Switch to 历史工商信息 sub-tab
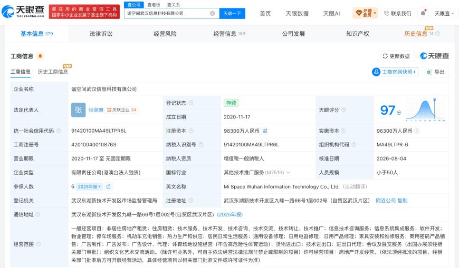 pos(53,72)
